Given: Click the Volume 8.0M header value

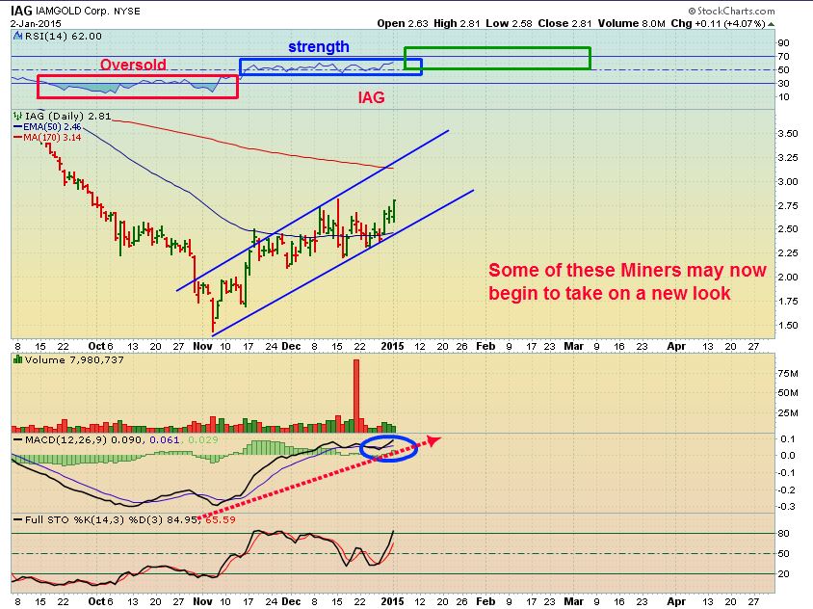Looking at the screenshot, I should [x=631, y=23].
